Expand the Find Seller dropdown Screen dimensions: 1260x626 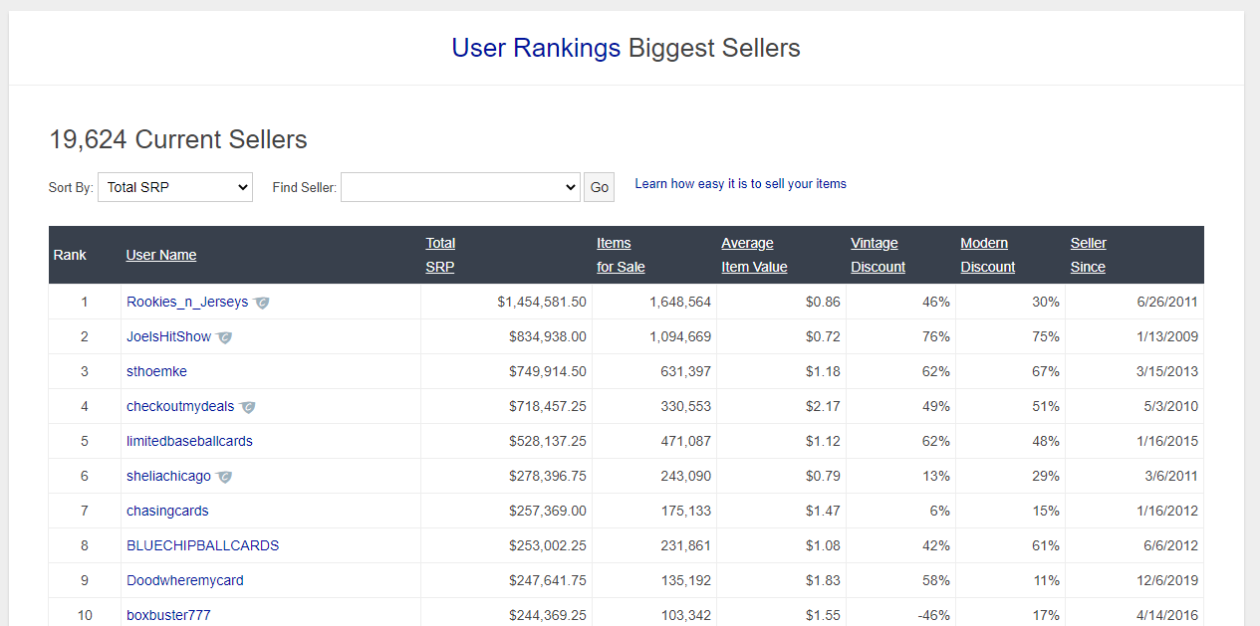(x=460, y=187)
